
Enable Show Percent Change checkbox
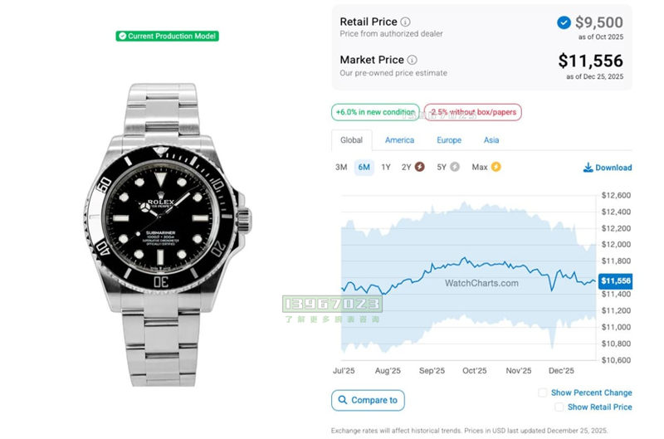pyautogui.click(x=543, y=393)
